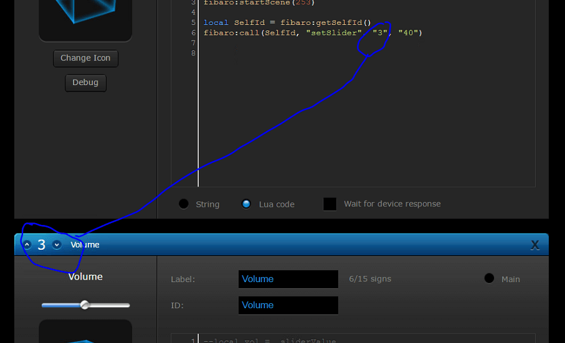Click the Label input field containing Volume
This screenshot has width=565, height=343.
(288, 279)
